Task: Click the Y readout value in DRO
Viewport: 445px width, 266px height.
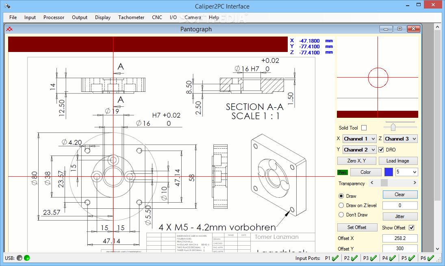Action: [x=309, y=47]
